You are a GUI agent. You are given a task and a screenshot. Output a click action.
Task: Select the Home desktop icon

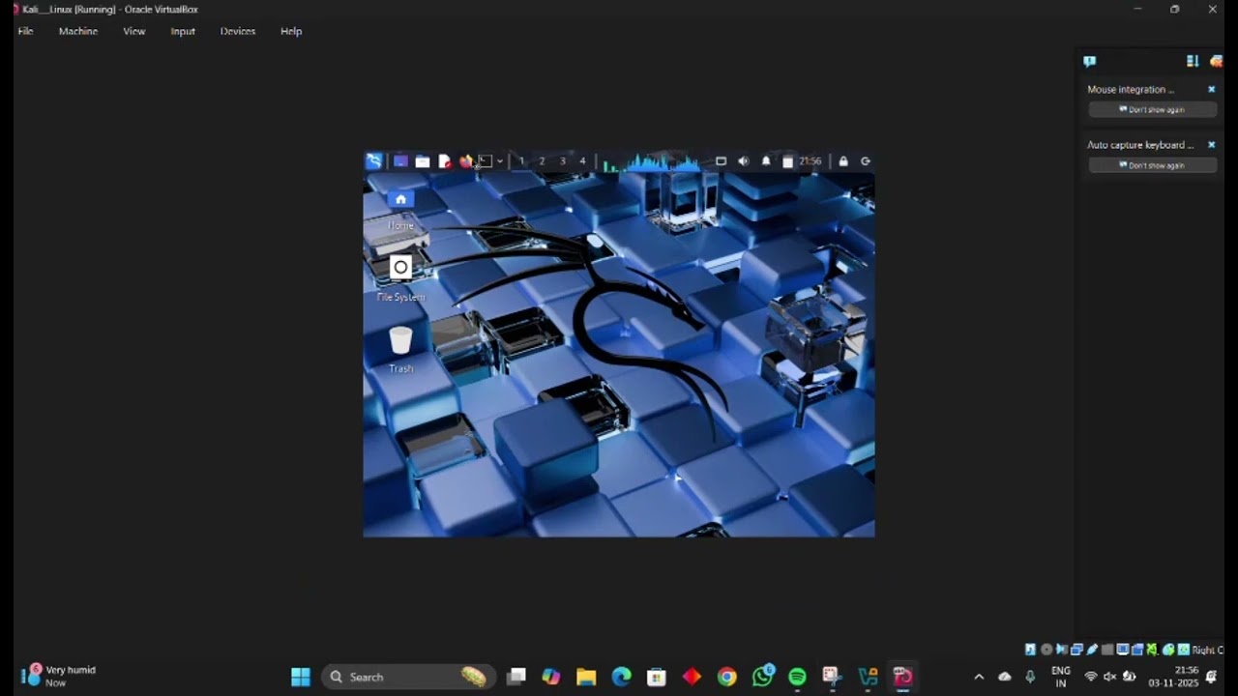point(400,210)
